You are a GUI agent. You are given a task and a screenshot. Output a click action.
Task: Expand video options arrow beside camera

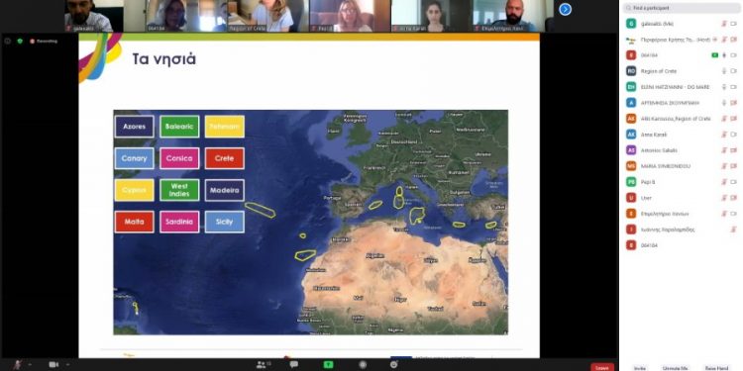click(x=67, y=364)
